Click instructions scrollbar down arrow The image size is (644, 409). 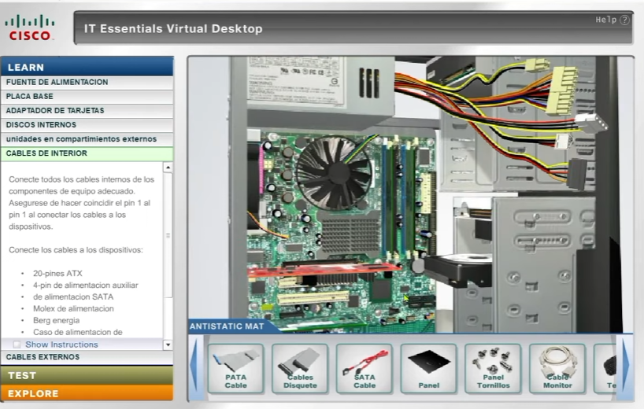pyautogui.click(x=168, y=345)
